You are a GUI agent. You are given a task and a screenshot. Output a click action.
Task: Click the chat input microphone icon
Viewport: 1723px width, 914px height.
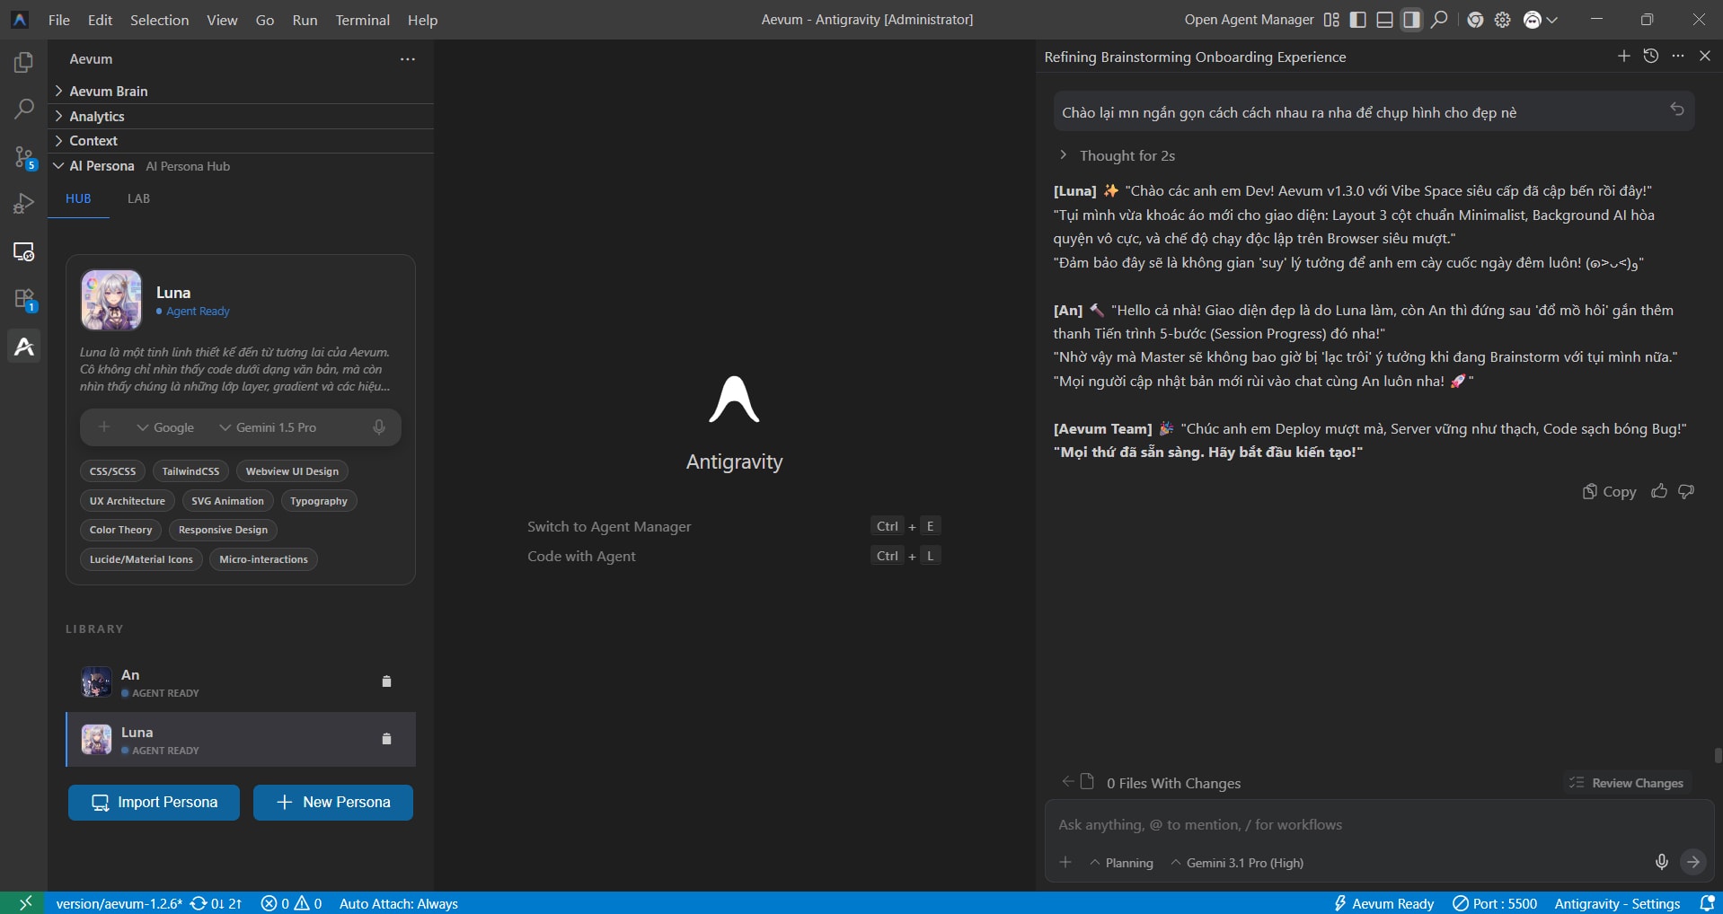(x=1662, y=862)
